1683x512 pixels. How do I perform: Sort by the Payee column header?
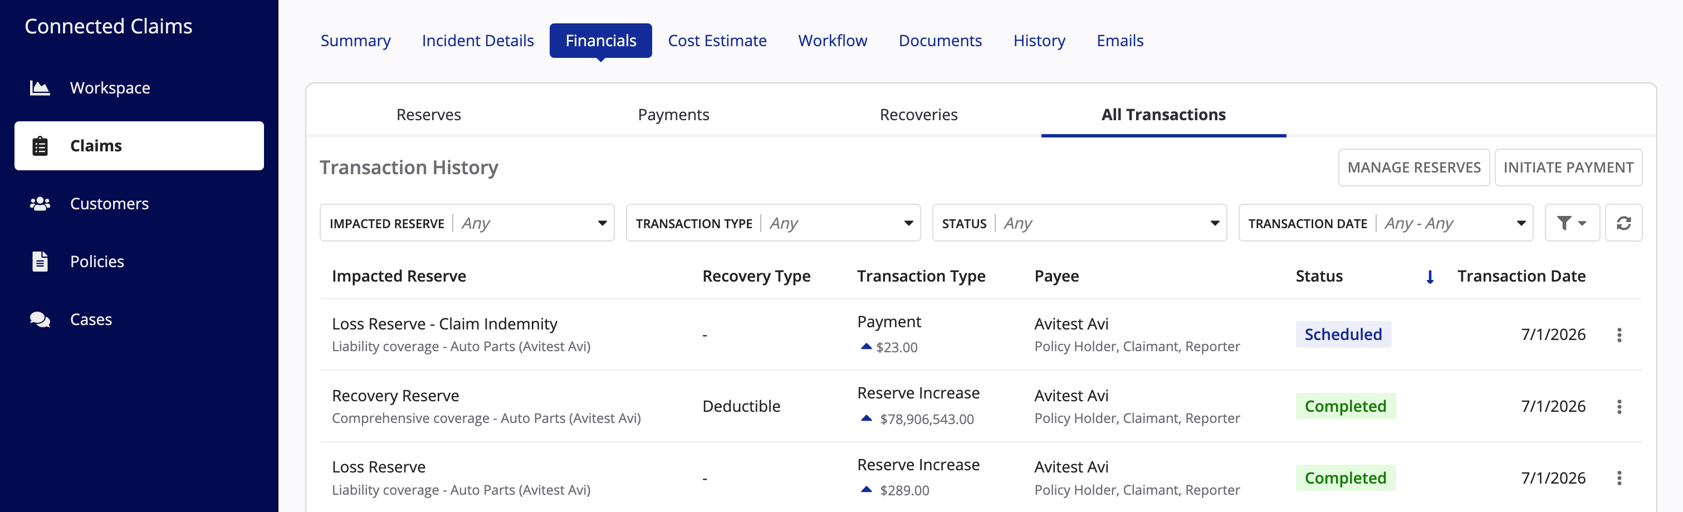1056,276
